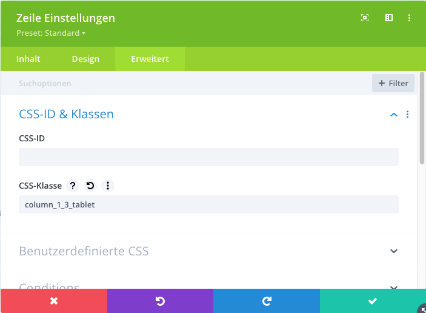Click the CSS-Klasse help question mark
426x313 pixels.
click(x=73, y=186)
